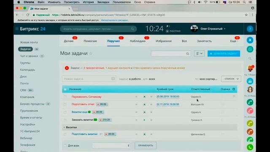Start task Заказать визитки play icon
Image resolution: width=270 pixels, height=152 pixels.
144,120
